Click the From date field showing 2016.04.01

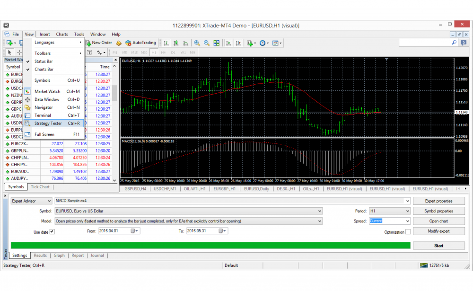[118, 231]
